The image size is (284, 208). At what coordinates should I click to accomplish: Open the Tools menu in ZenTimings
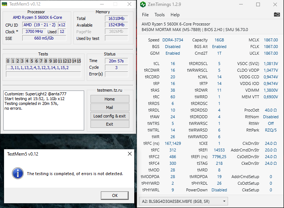click(x=159, y=15)
